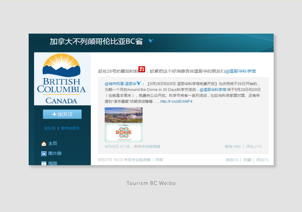Click page title 加拿大不列颠哥伦比亚BC省
The image size is (302, 212).
coord(96,42)
